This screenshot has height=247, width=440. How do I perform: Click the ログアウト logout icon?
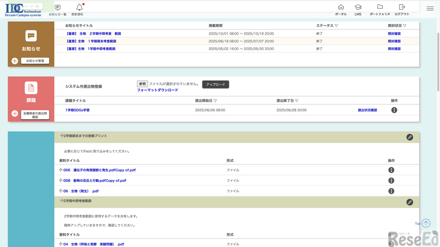402,7
